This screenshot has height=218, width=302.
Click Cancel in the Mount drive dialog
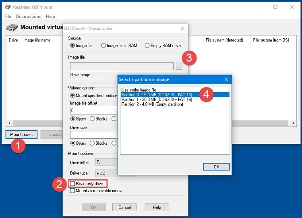point(124,207)
